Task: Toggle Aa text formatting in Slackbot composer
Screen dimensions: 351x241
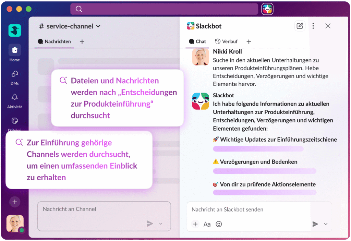Action: [207, 224]
